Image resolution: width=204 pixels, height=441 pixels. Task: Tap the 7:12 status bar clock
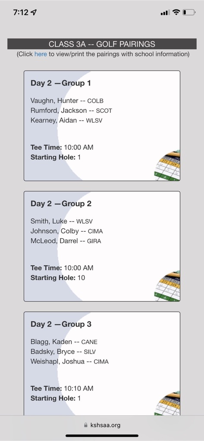(x=21, y=12)
